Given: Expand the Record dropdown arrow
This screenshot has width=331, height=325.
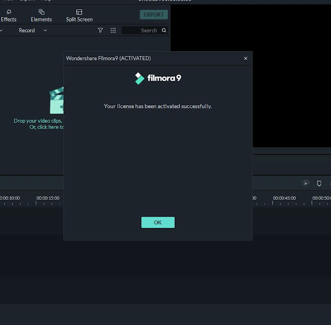Looking at the screenshot, I should click(x=45, y=30).
